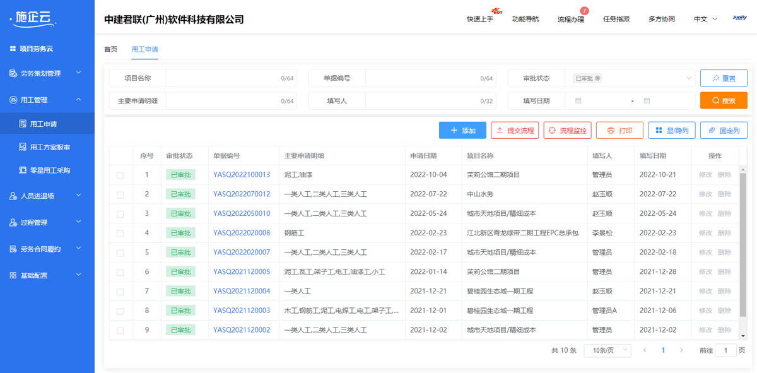Focus the 项目名称 input field

tap(231, 78)
